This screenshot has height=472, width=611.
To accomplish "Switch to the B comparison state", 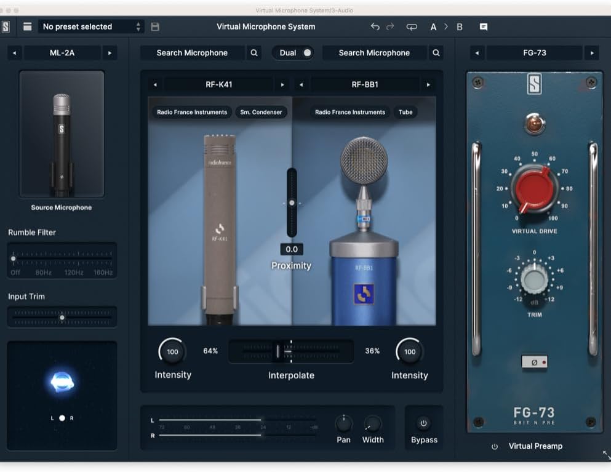I will coord(460,26).
